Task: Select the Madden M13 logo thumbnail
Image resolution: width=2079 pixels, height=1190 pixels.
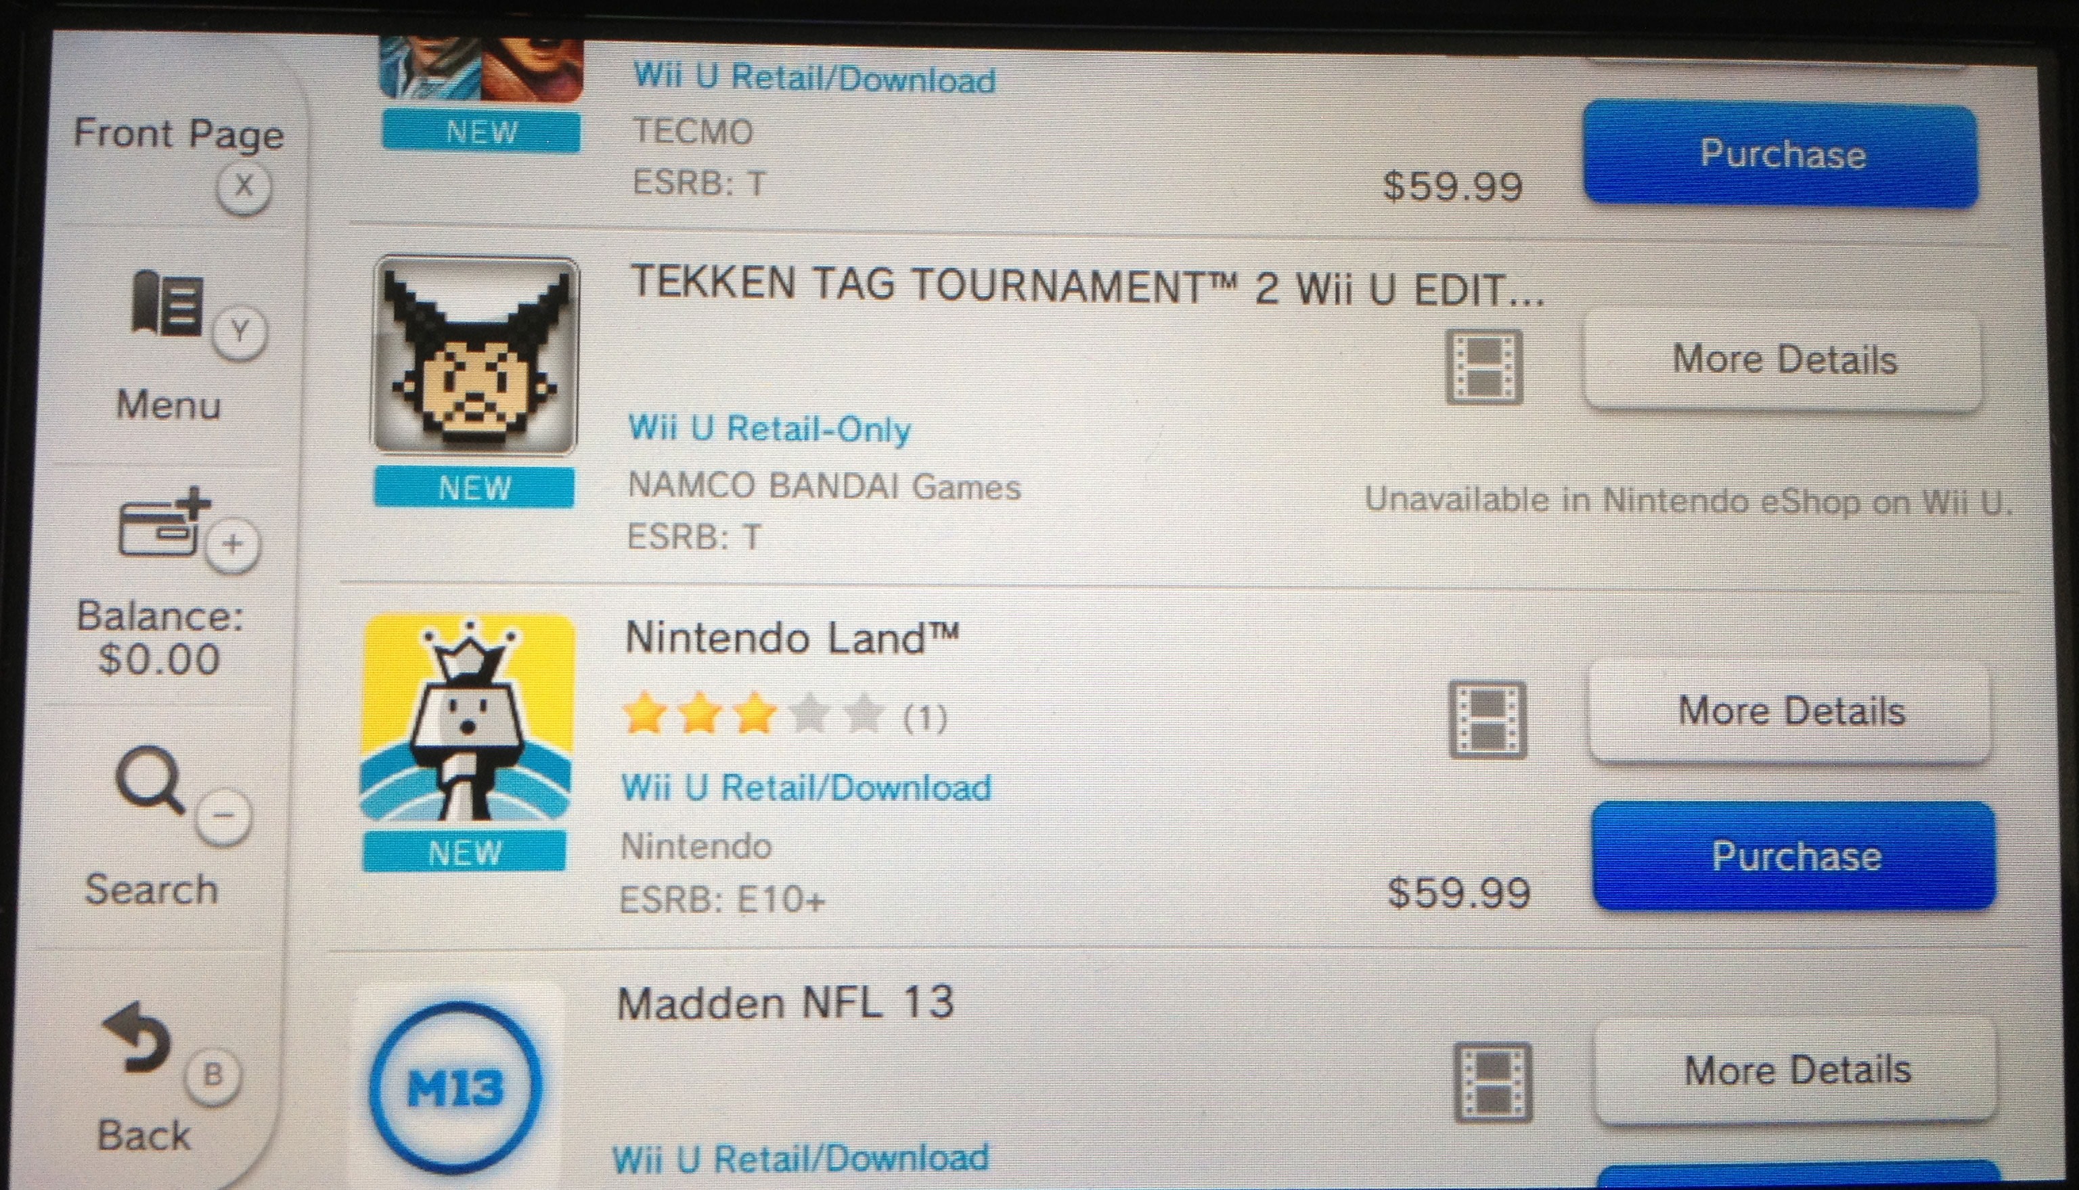Action: tap(456, 1086)
